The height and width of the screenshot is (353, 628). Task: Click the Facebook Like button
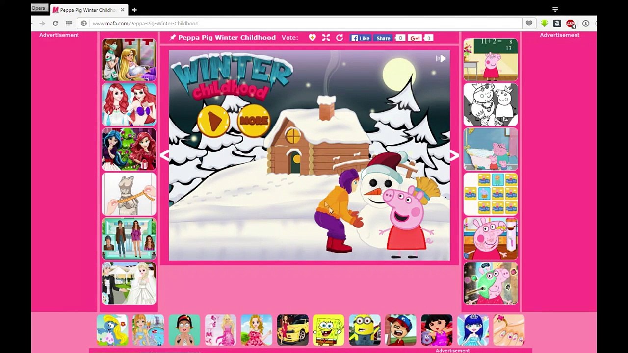[361, 38]
